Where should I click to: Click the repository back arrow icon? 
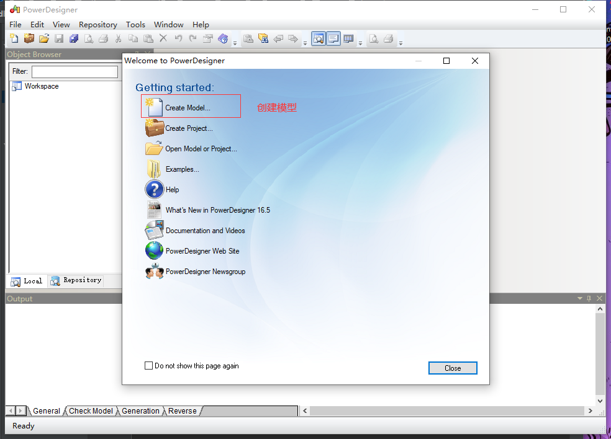pyautogui.click(x=278, y=38)
